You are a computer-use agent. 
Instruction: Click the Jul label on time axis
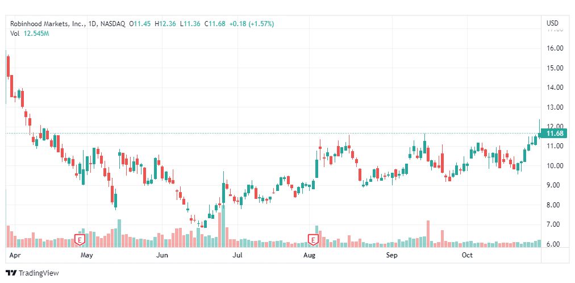(238, 255)
